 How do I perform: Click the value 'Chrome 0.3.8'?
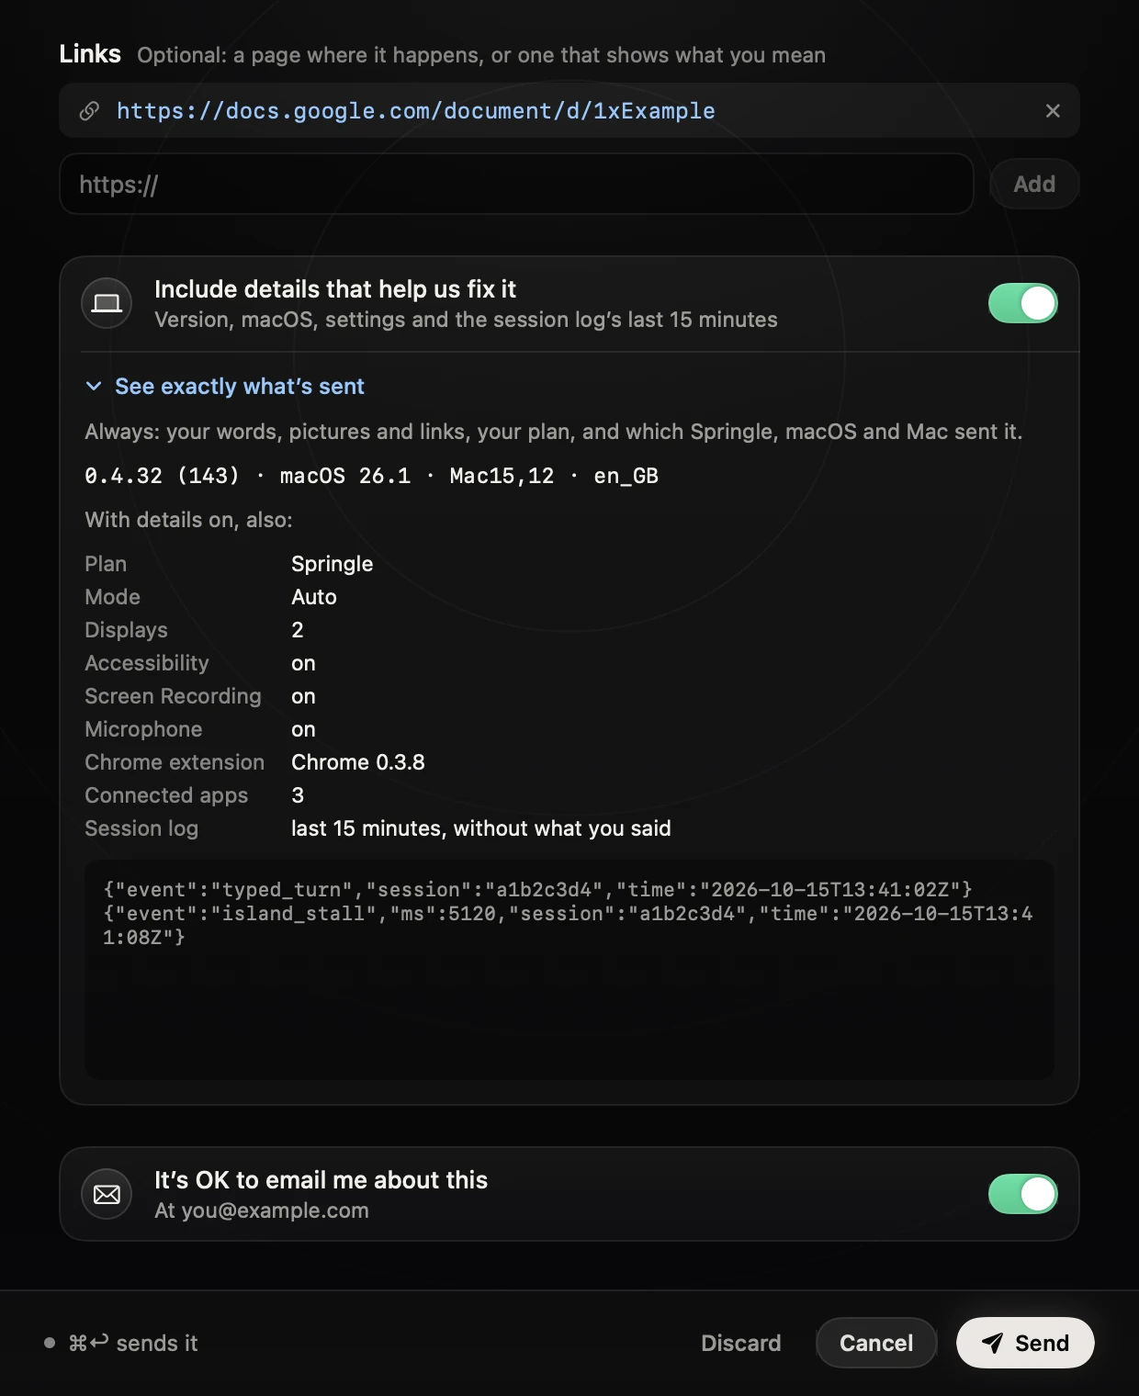358,762
